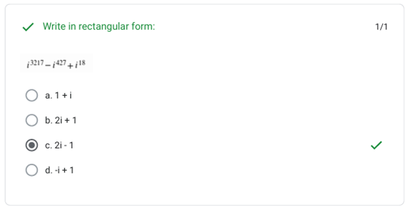The width and height of the screenshot is (410, 209).
Task: Click the i^427 term in the expression
Action: [59, 64]
